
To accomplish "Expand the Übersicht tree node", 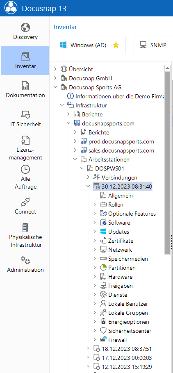I will pyautogui.click(x=55, y=69).
